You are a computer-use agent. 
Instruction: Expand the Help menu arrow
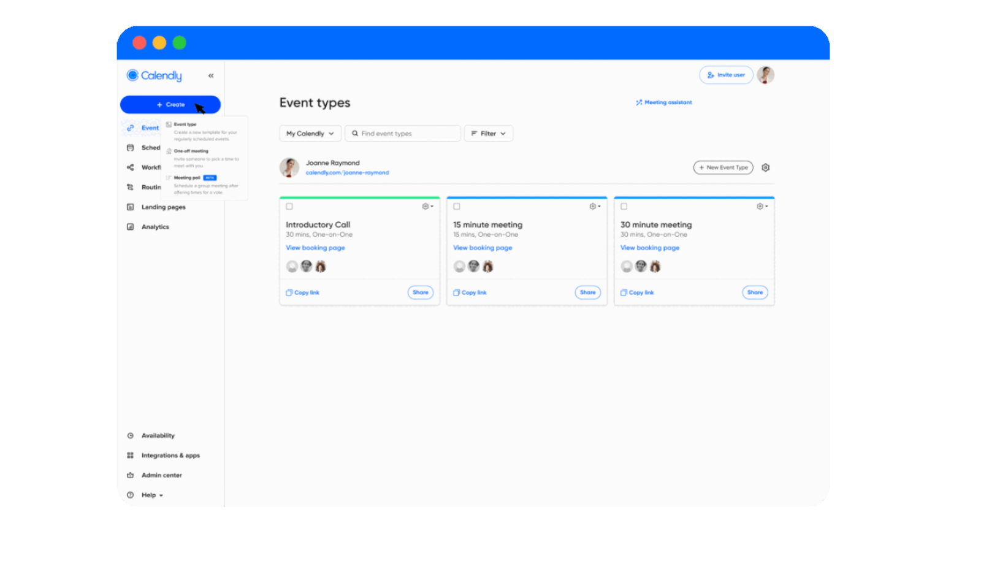(x=161, y=495)
